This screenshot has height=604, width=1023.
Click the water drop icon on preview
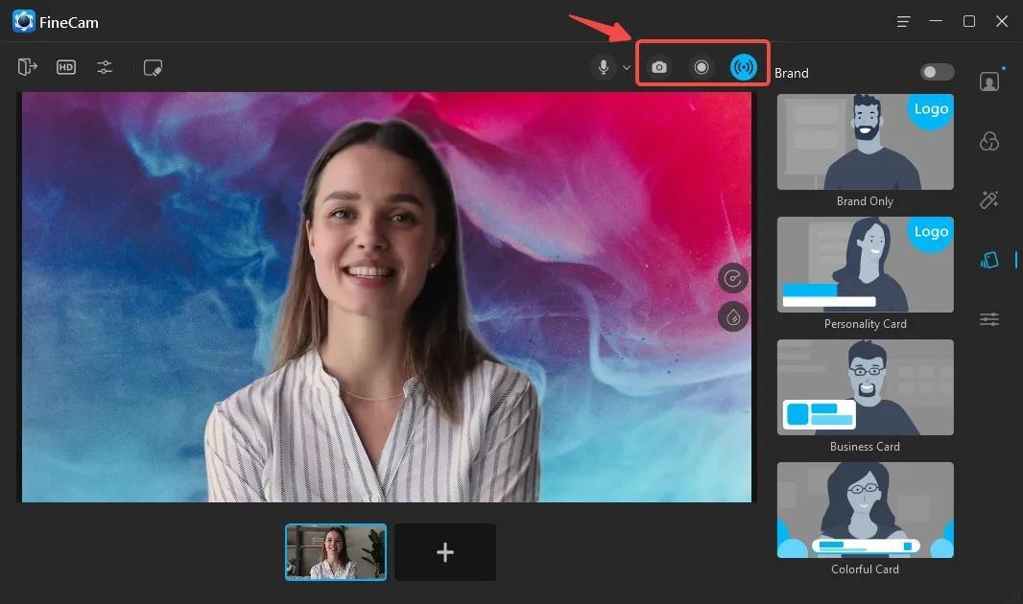tap(732, 317)
